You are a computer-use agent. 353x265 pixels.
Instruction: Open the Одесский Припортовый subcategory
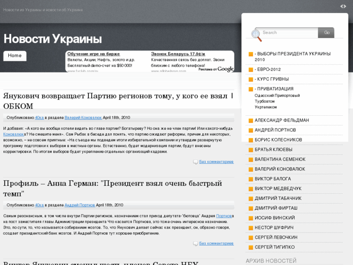(277, 96)
